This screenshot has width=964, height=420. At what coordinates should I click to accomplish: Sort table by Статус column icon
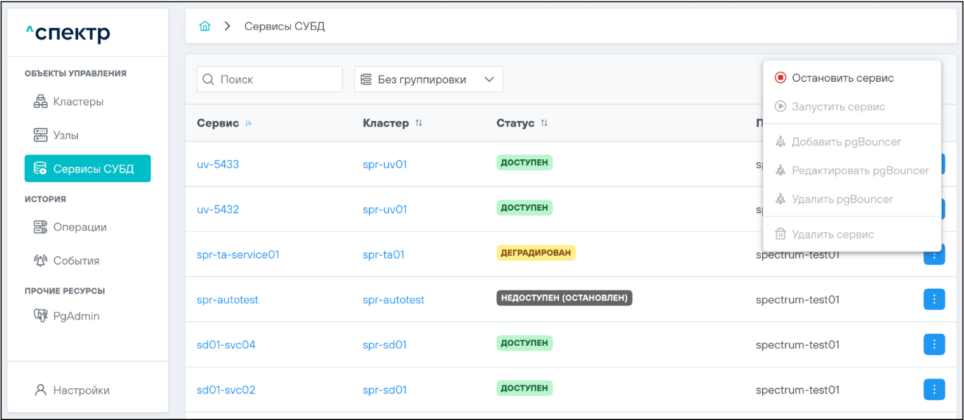click(x=544, y=124)
